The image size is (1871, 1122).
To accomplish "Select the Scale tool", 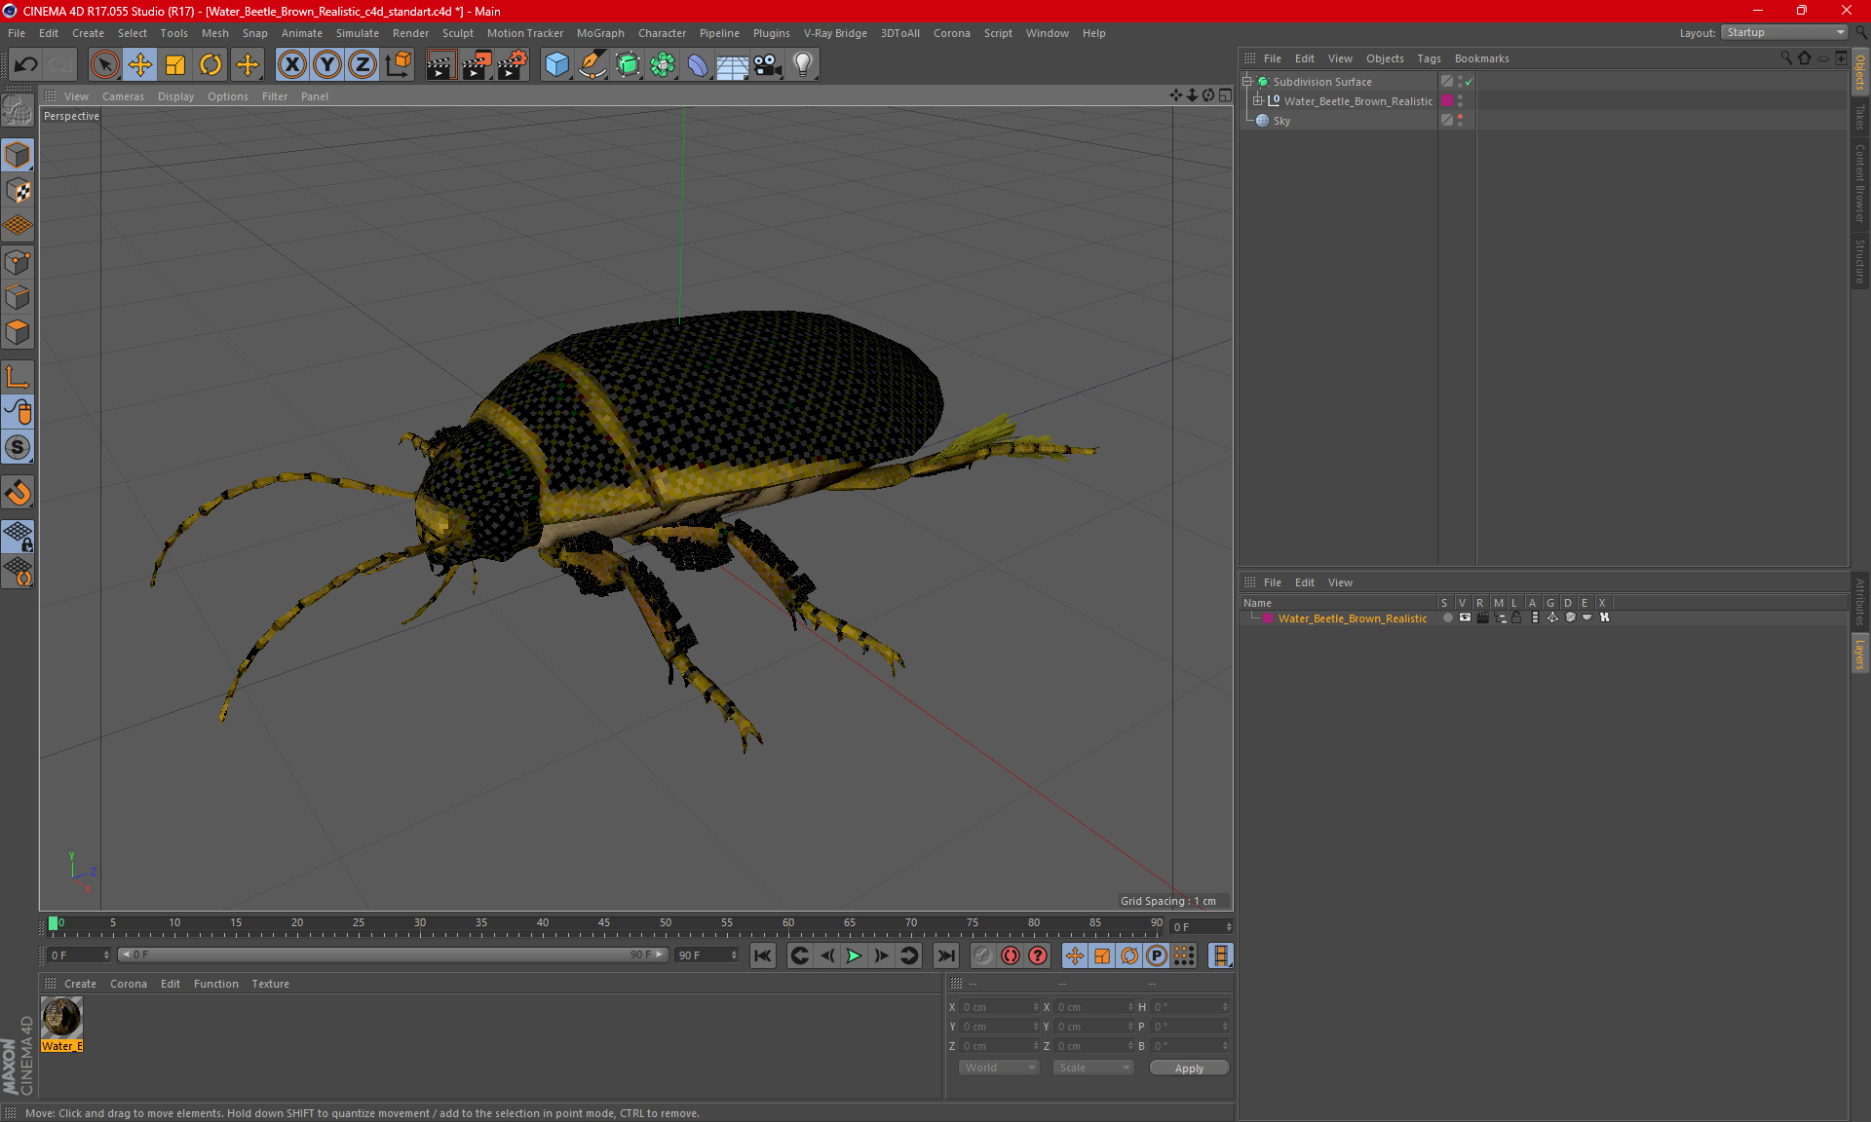I will (x=175, y=64).
